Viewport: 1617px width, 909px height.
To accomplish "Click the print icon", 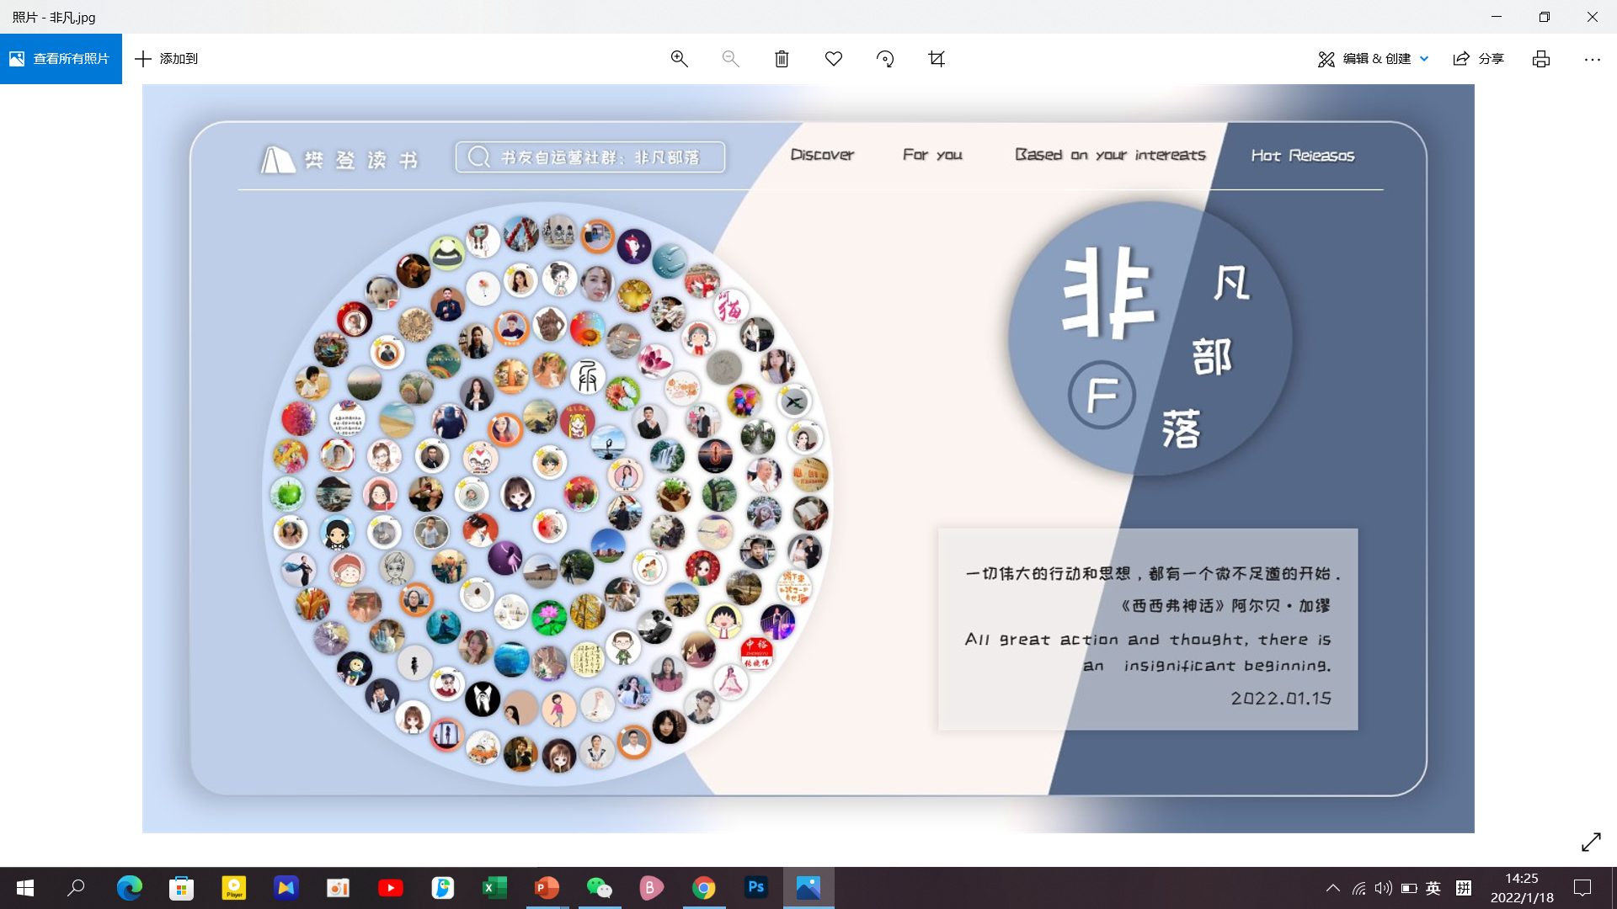I will (1540, 59).
